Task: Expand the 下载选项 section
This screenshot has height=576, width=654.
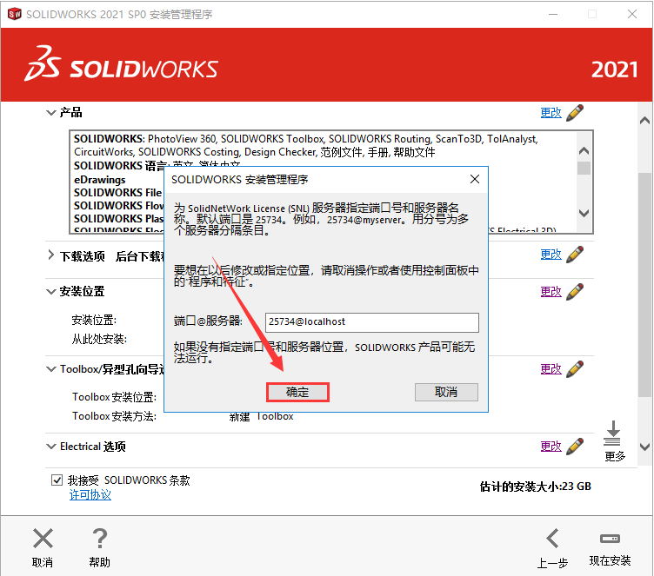Action: tap(51, 255)
